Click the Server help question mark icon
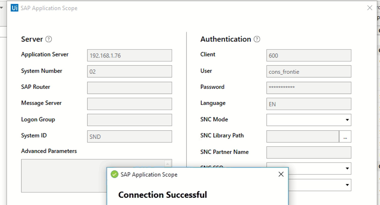380x205 pixels. coord(48,39)
